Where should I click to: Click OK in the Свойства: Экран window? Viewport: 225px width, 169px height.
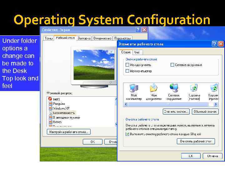point(92,142)
